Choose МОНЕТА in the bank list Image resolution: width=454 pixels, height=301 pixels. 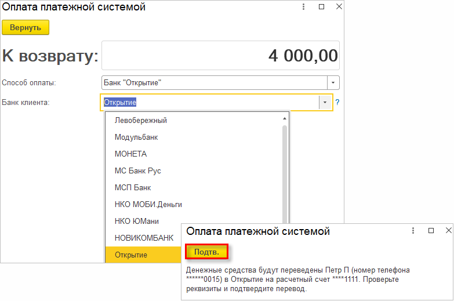click(x=194, y=154)
